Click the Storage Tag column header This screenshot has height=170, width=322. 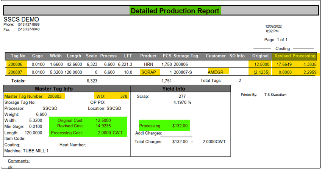coord(186,56)
